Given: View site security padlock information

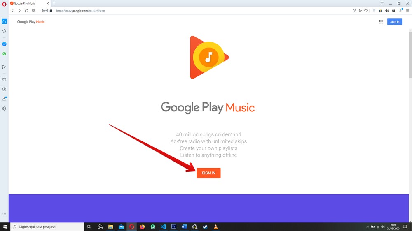Looking at the screenshot, I should pos(51,11).
